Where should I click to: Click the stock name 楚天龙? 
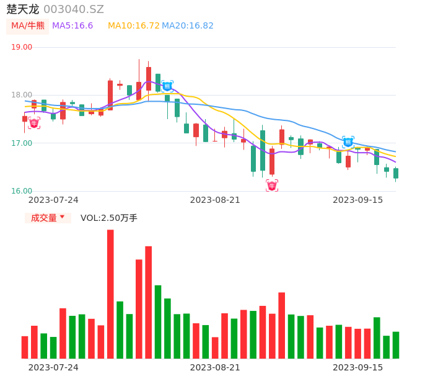pos(22,9)
